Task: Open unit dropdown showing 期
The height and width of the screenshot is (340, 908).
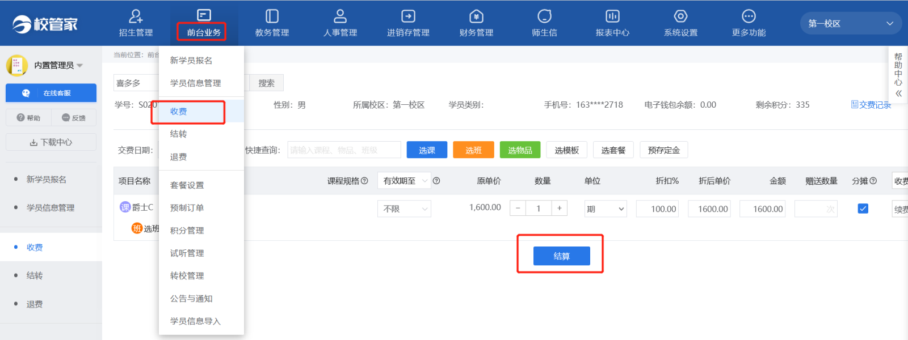Action: coord(606,209)
